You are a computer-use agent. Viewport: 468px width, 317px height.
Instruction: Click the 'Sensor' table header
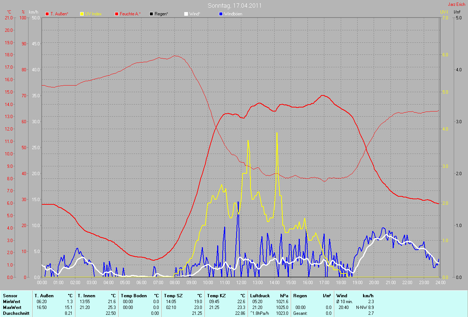10,296
